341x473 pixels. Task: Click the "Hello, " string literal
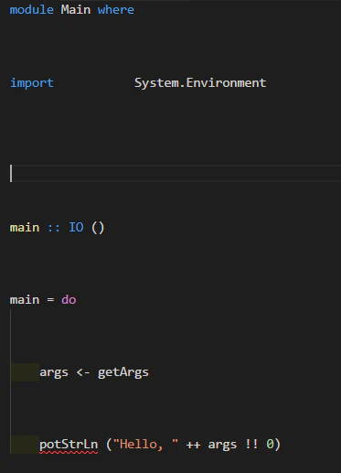(x=145, y=445)
